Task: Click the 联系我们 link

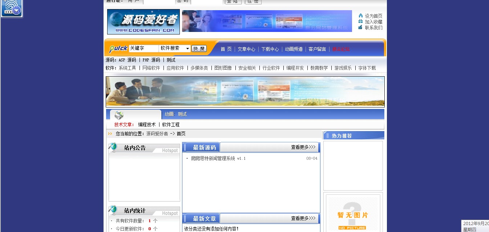Action: coord(374,28)
